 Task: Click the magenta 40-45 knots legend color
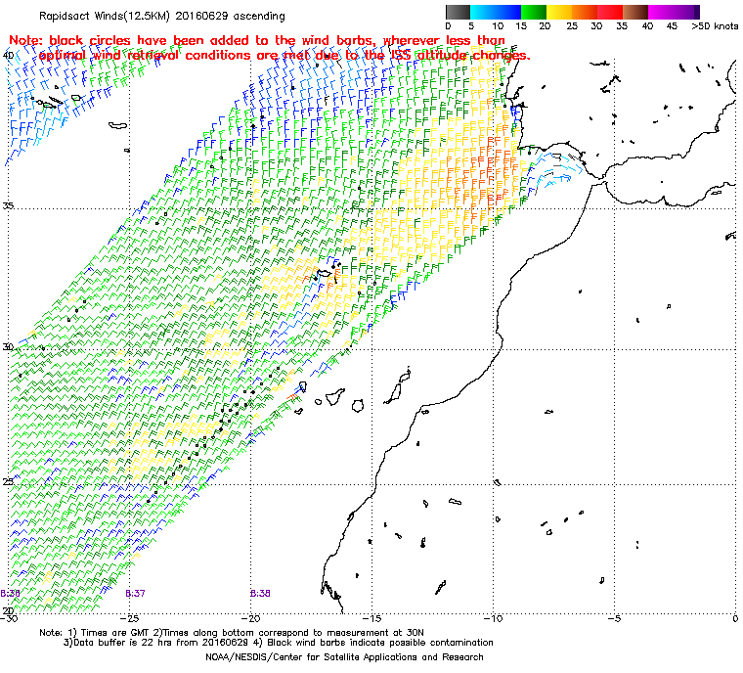(x=662, y=12)
